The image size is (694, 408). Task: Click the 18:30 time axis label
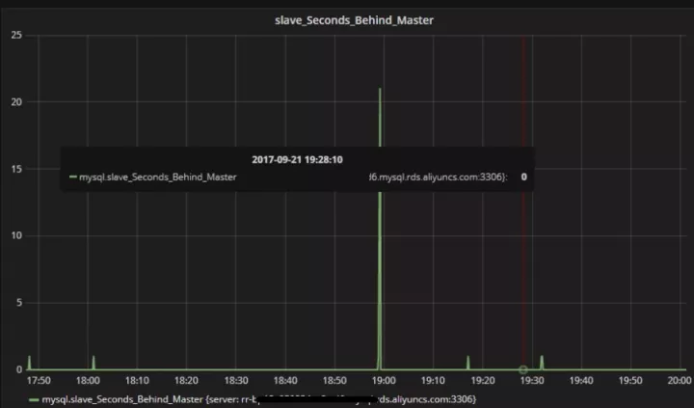click(236, 381)
